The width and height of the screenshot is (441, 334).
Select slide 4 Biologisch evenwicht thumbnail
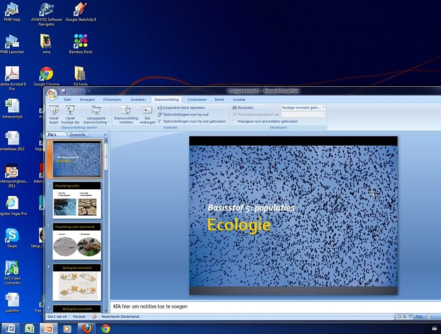(77, 282)
